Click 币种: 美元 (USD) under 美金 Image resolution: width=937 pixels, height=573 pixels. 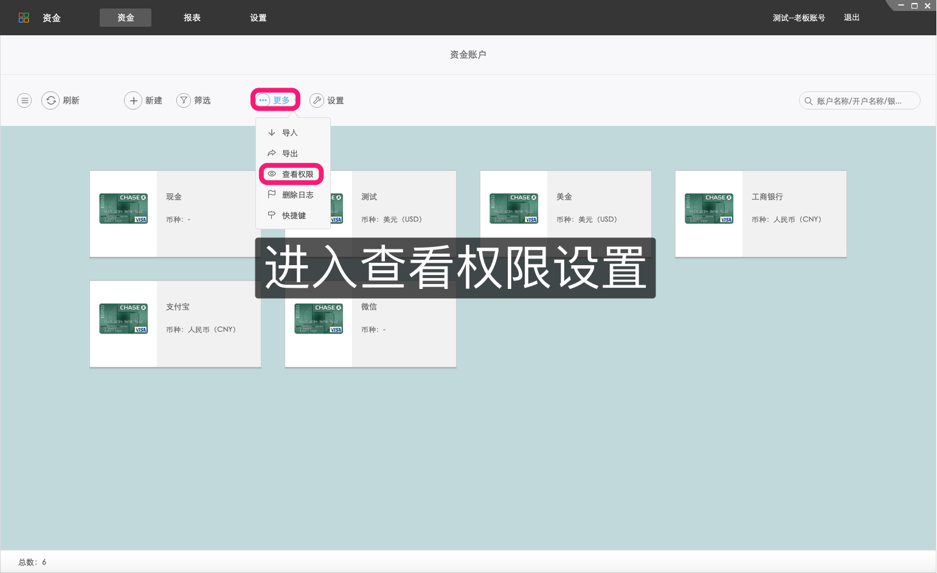coord(587,220)
